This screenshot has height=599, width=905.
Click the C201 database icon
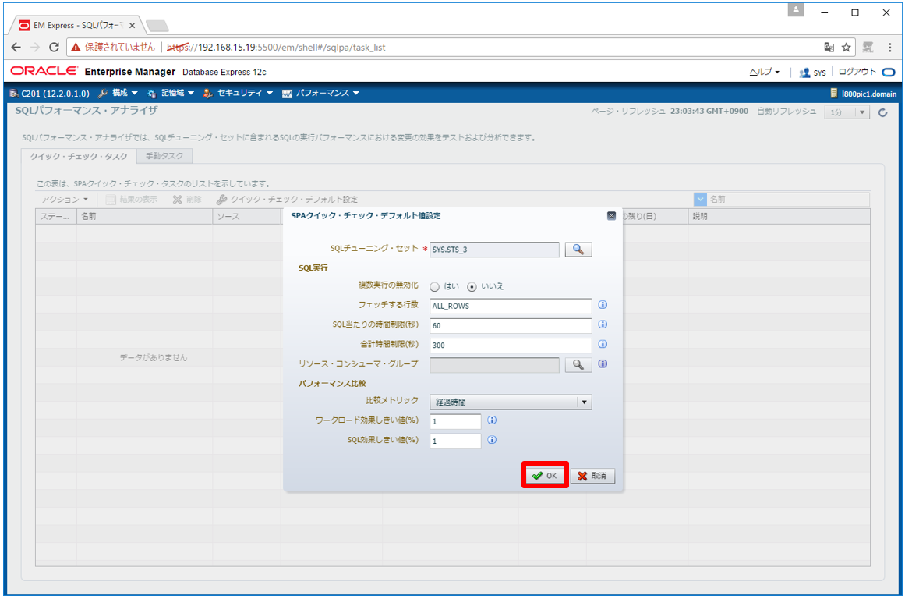[14, 93]
